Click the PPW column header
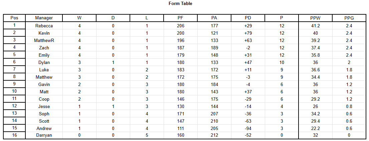 pos(315,18)
